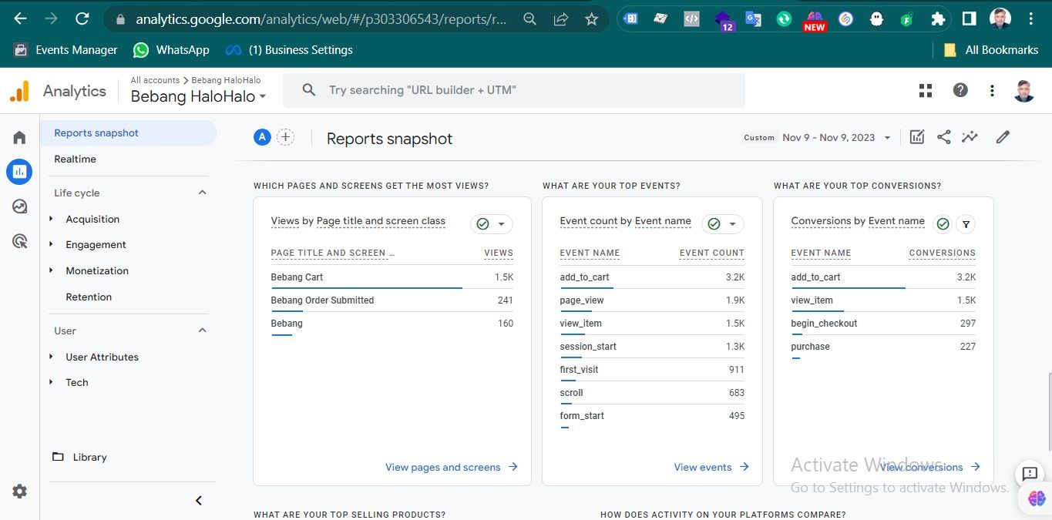This screenshot has height=520, width=1052.
Task: Open the WhatsApp bookmark
Action: [171, 50]
